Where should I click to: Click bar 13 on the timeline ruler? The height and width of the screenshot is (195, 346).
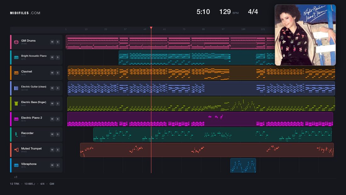click(x=86, y=29)
